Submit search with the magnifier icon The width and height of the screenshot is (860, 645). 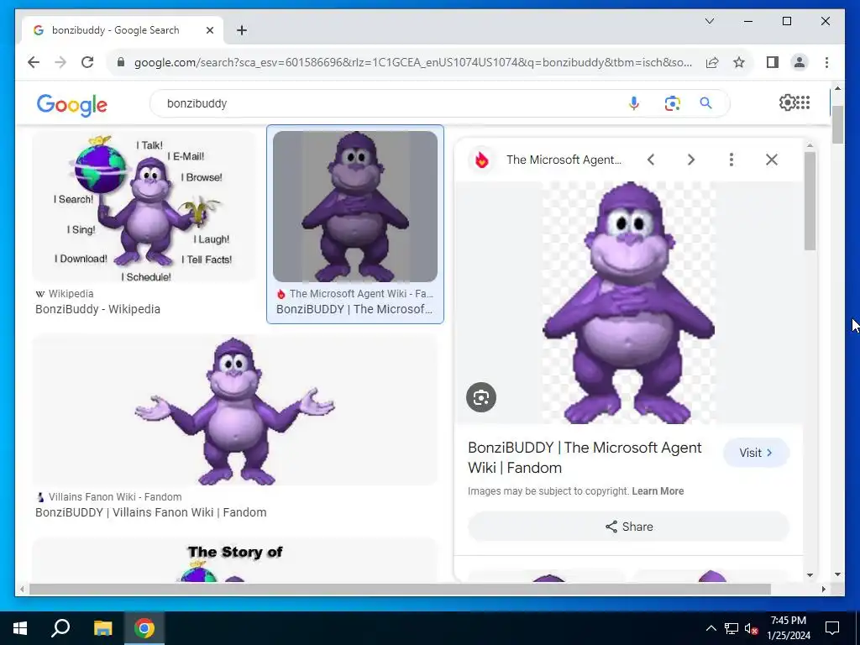[x=705, y=103]
